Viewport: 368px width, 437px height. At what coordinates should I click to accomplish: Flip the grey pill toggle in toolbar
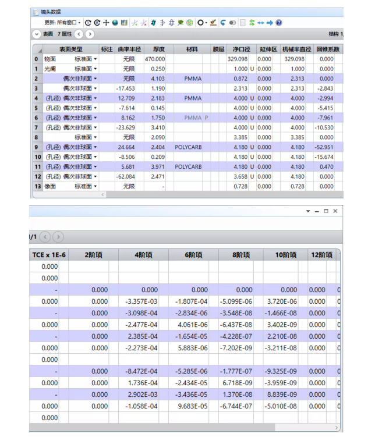pos(232,23)
